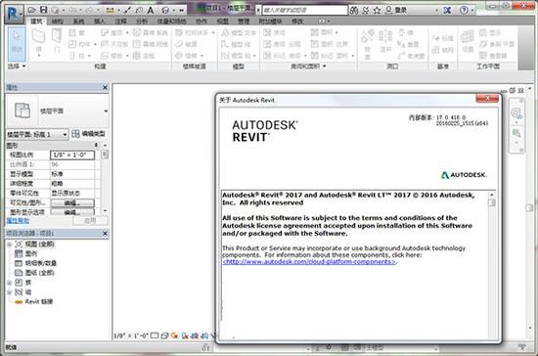Click the Save floppy-disk icon
The width and height of the screenshot is (538, 356).
[x=44, y=10]
